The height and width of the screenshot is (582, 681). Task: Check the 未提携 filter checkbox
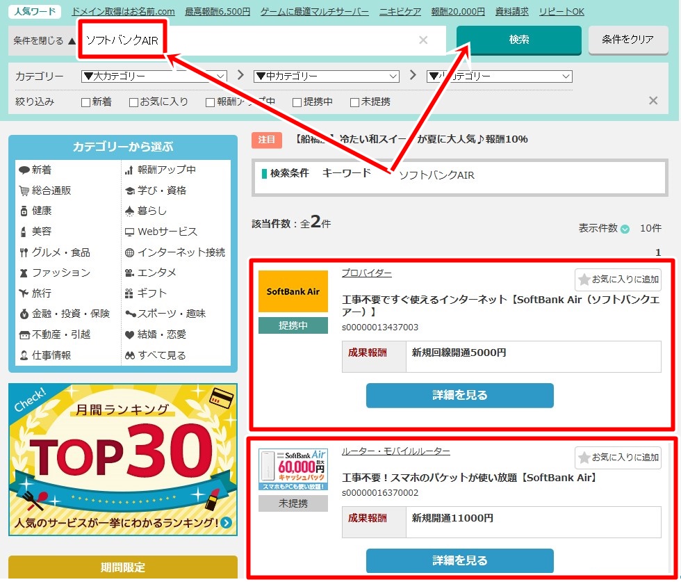(354, 102)
